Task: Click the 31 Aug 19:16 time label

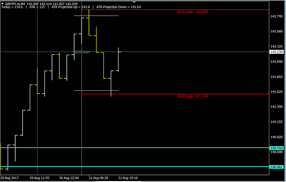Action: (128, 178)
